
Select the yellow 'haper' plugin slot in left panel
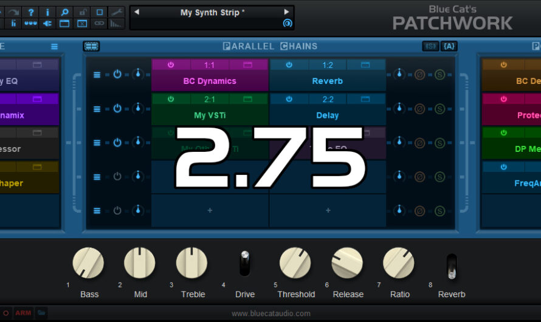(29, 183)
